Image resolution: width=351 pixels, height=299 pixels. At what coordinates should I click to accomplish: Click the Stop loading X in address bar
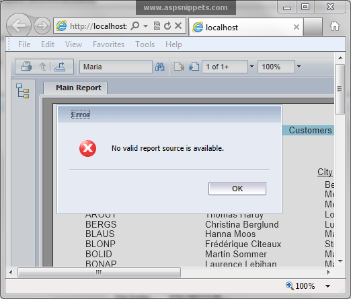[x=178, y=26]
